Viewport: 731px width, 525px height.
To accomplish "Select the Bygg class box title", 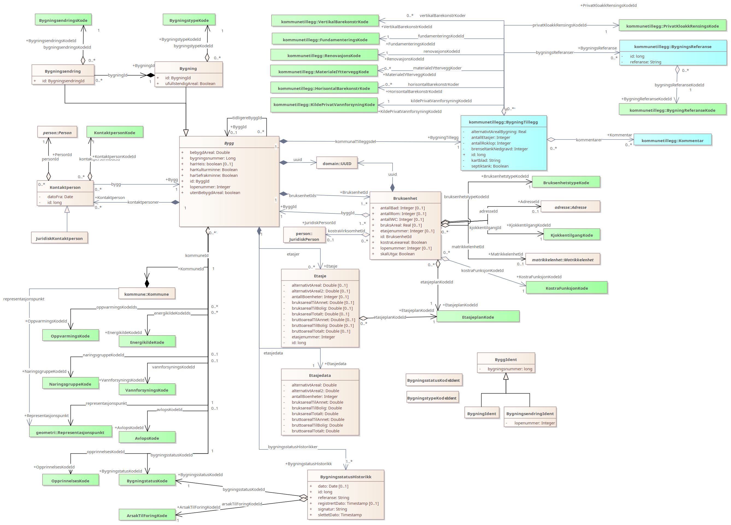I will [229, 143].
